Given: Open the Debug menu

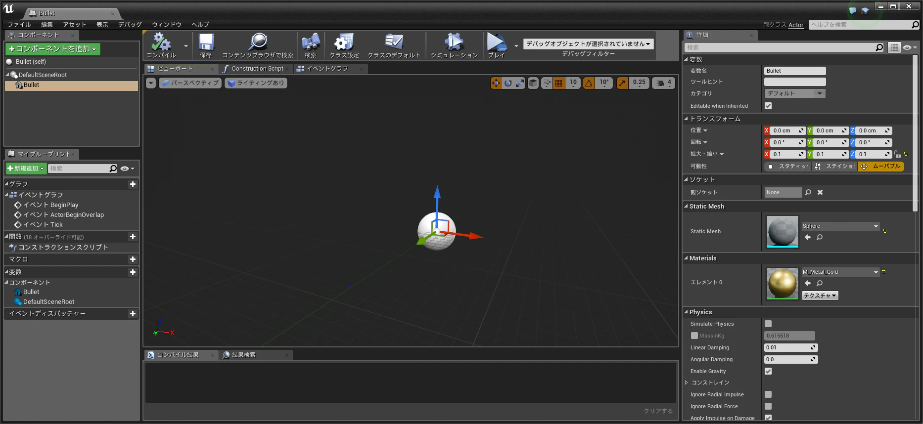Looking at the screenshot, I should point(130,25).
